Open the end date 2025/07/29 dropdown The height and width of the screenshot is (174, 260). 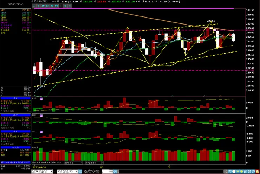coord(77,172)
